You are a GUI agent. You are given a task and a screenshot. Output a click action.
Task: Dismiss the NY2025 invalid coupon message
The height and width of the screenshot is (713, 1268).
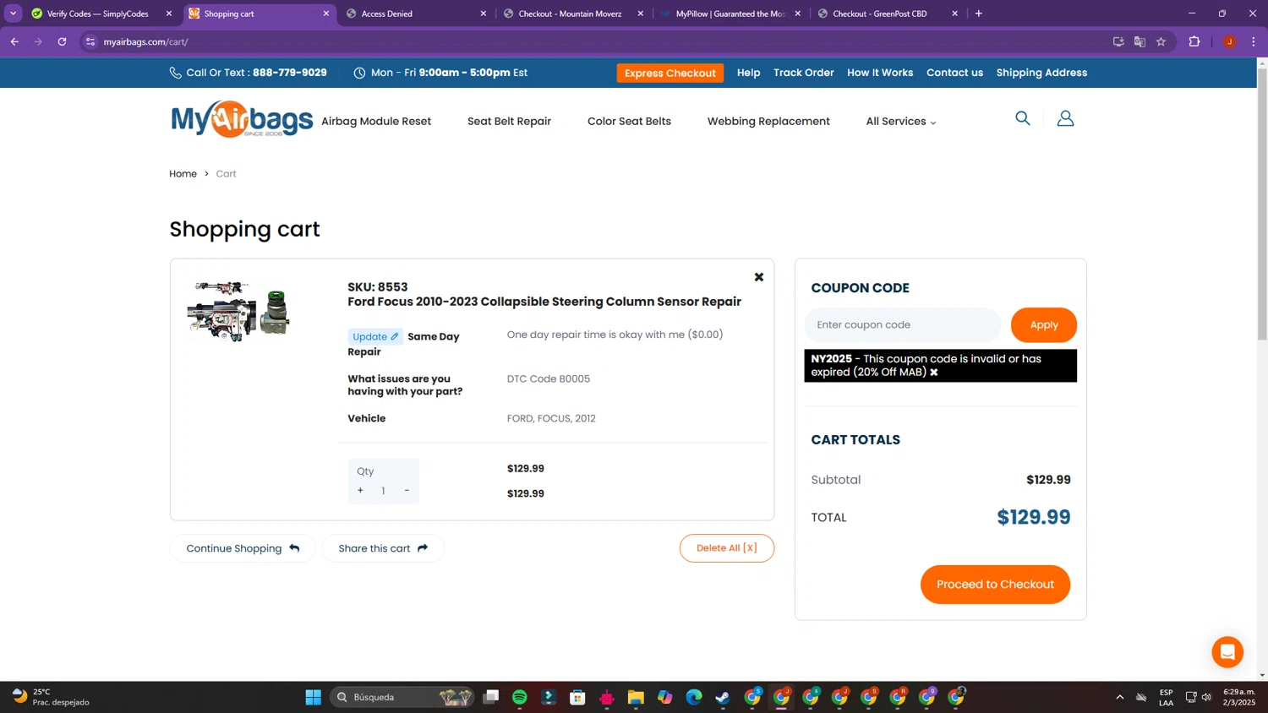[x=934, y=373]
